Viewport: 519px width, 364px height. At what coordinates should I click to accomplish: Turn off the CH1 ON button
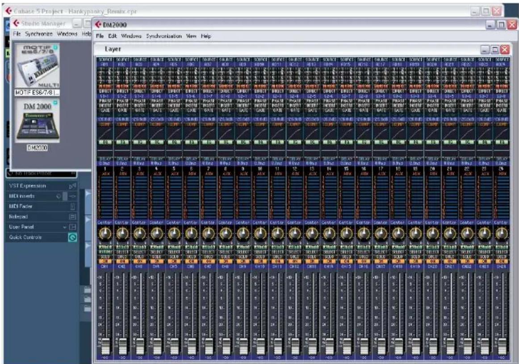(x=105, y=261)
